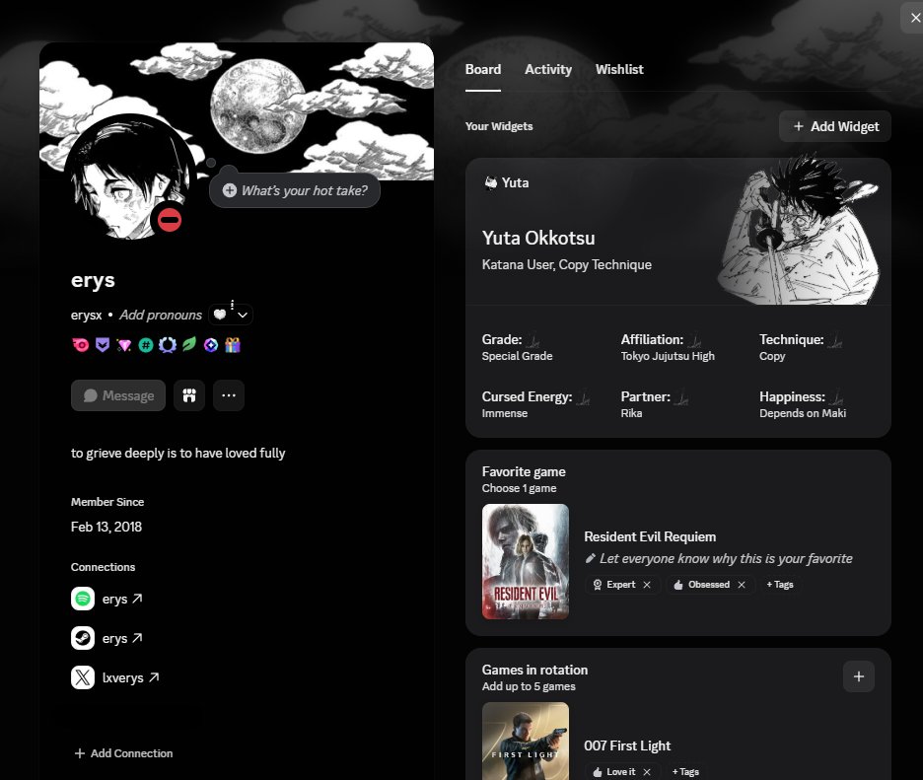Click the green leaf badge
This screenshot has height=780, width=923.
(x=189, y=345)
